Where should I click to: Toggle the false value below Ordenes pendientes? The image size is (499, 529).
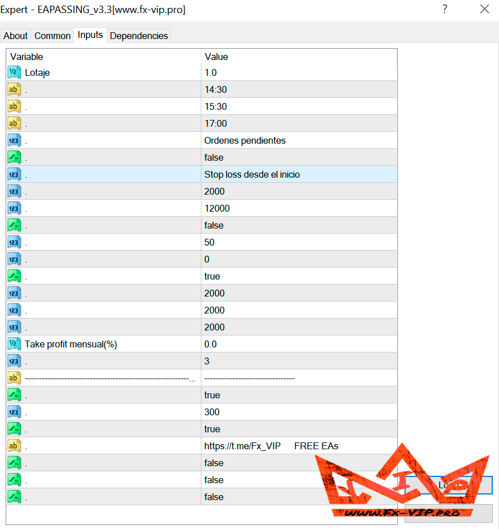214,157
